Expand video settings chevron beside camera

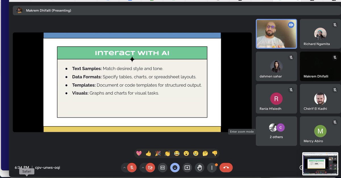tap(143, 168)
